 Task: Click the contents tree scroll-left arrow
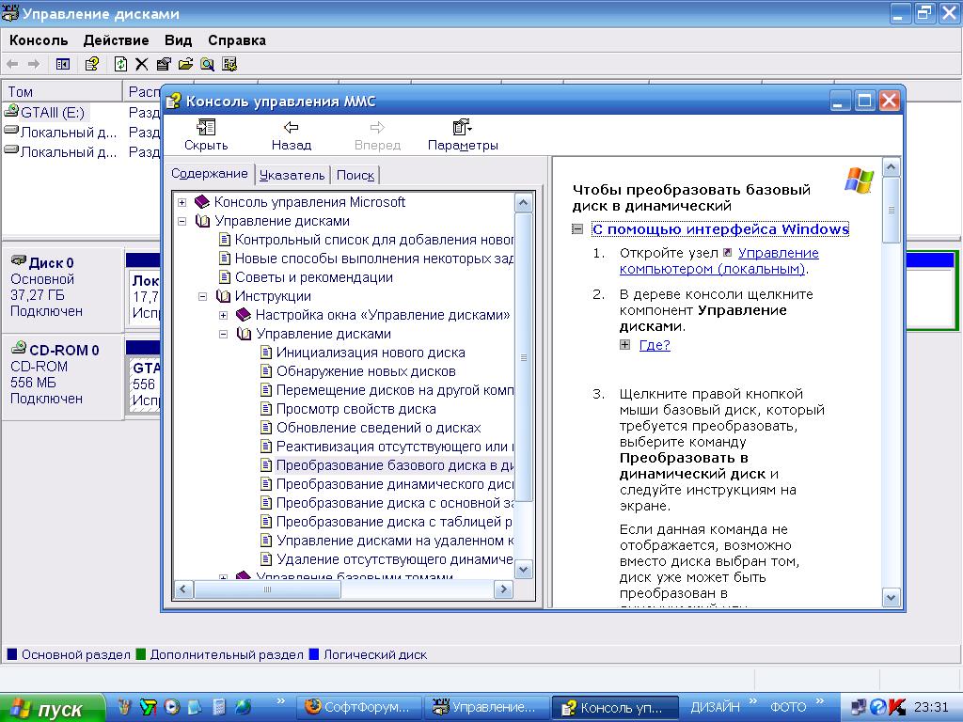click(x=183, y=590)
